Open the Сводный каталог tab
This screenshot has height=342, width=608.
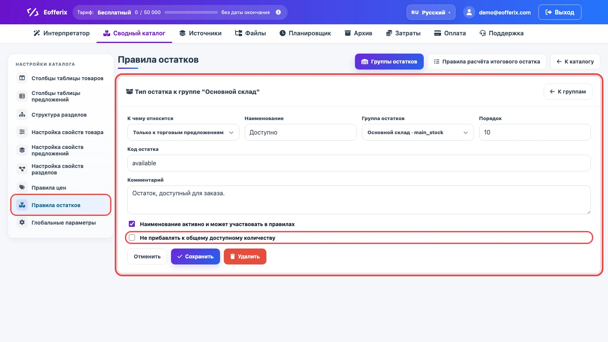(x=134, y=33)
